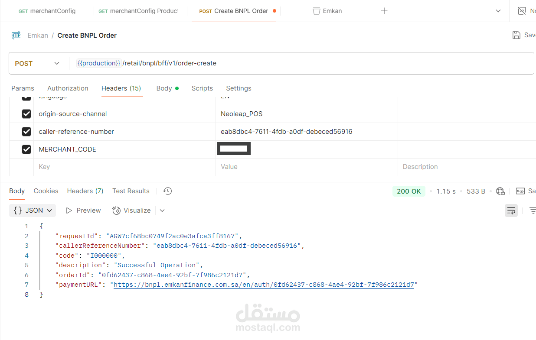The image size is (536, 340).
Task: Select the response Body tab
Action: [x=17, y=191]
